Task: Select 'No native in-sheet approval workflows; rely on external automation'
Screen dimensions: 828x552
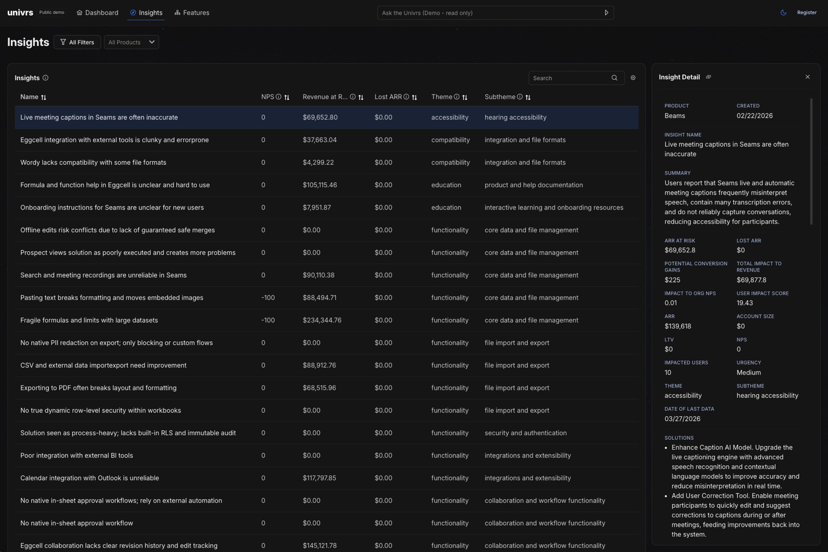Action: click(327, 501)
